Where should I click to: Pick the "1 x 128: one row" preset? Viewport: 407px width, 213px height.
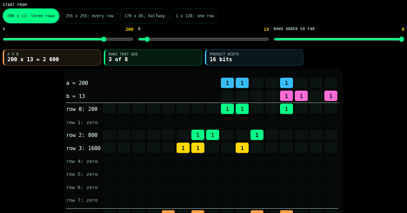[x=195, y=16]
